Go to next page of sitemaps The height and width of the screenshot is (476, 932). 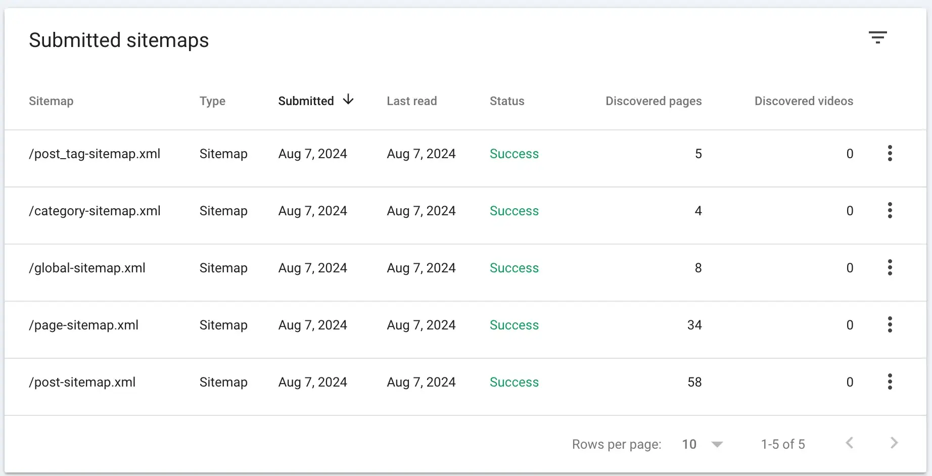[x=894, y=443]
